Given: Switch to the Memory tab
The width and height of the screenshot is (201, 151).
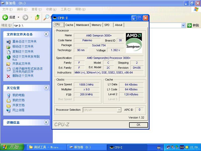Looking at the screenshot, I should pos(96,25).
